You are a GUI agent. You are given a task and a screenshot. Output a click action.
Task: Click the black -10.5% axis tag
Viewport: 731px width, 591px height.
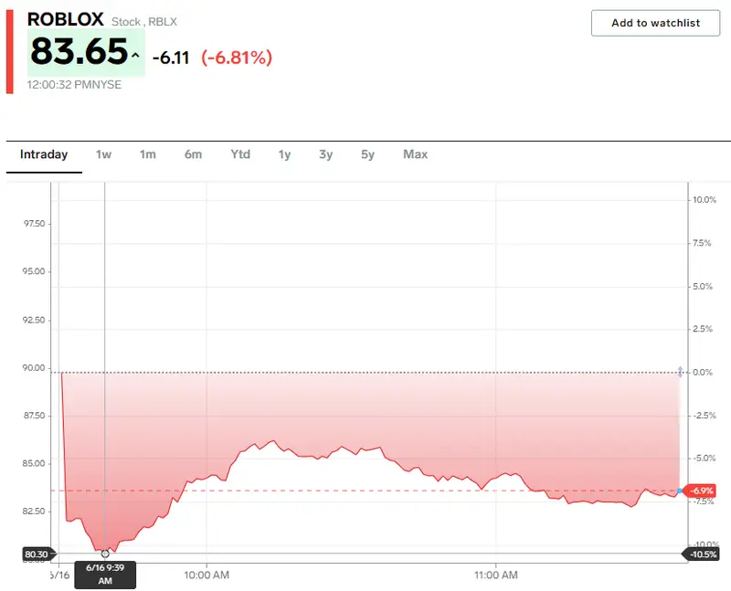[702, 554]
